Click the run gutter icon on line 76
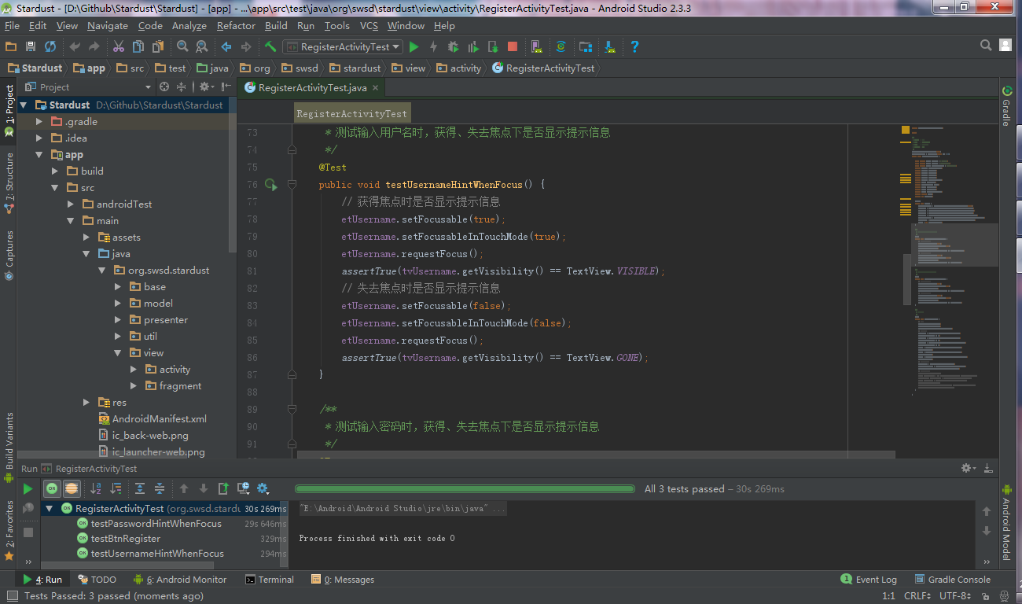 pyautogui.click(x=270, y=185)
